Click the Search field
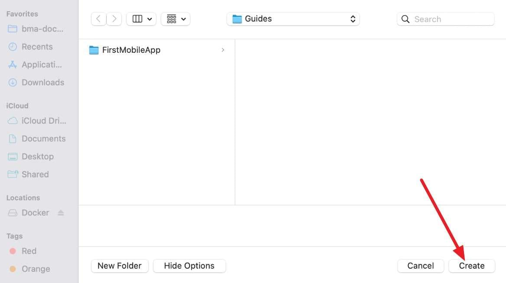This screenshot has width=506, height=283. (x=446, y=19)
